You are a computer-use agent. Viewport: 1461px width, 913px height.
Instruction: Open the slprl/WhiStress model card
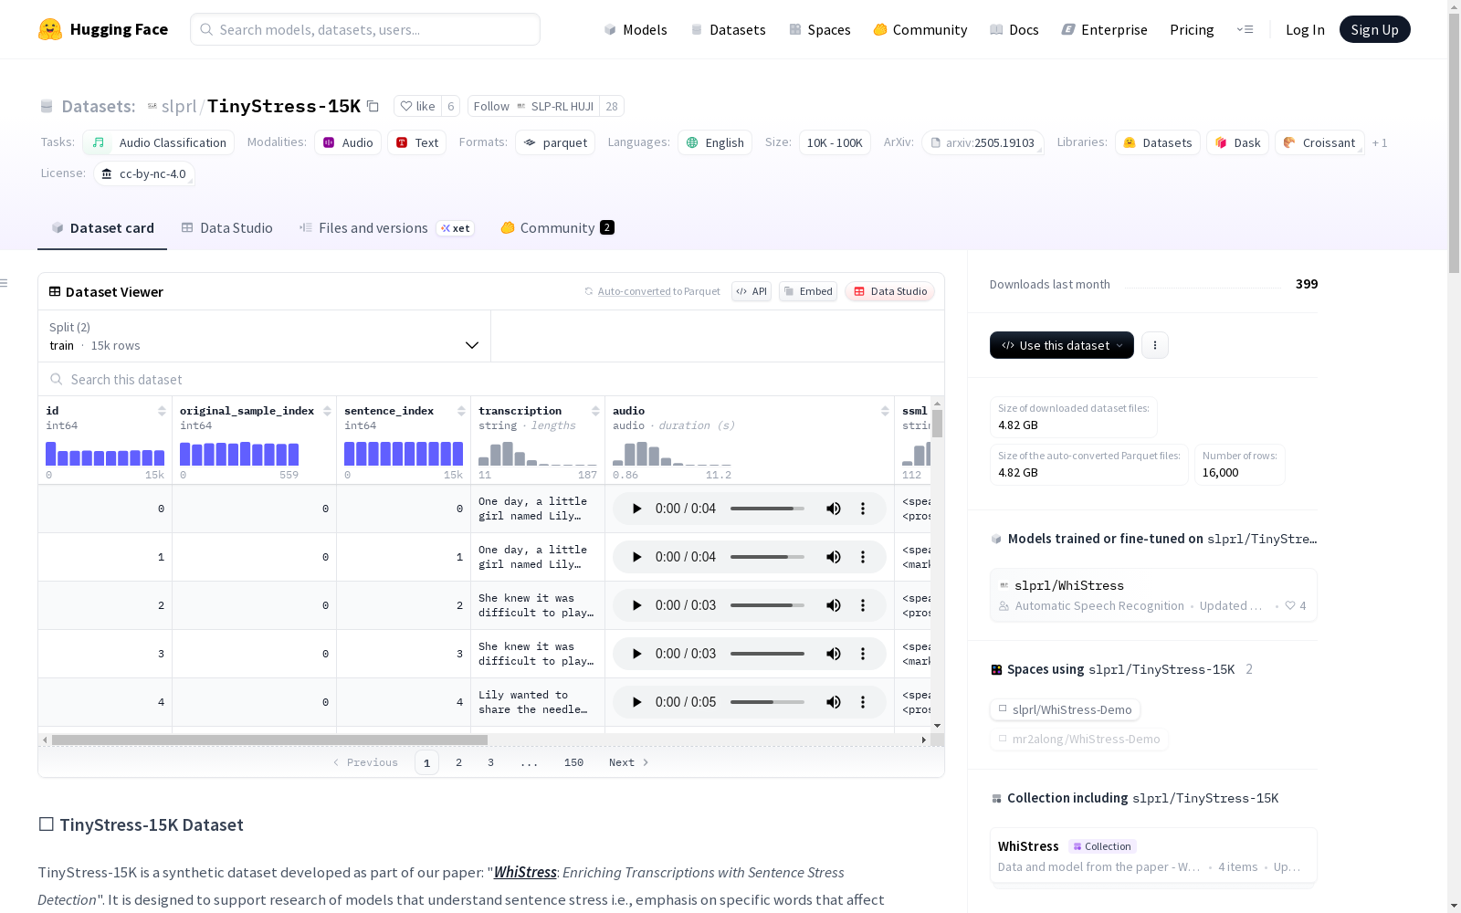[1153, 595]
